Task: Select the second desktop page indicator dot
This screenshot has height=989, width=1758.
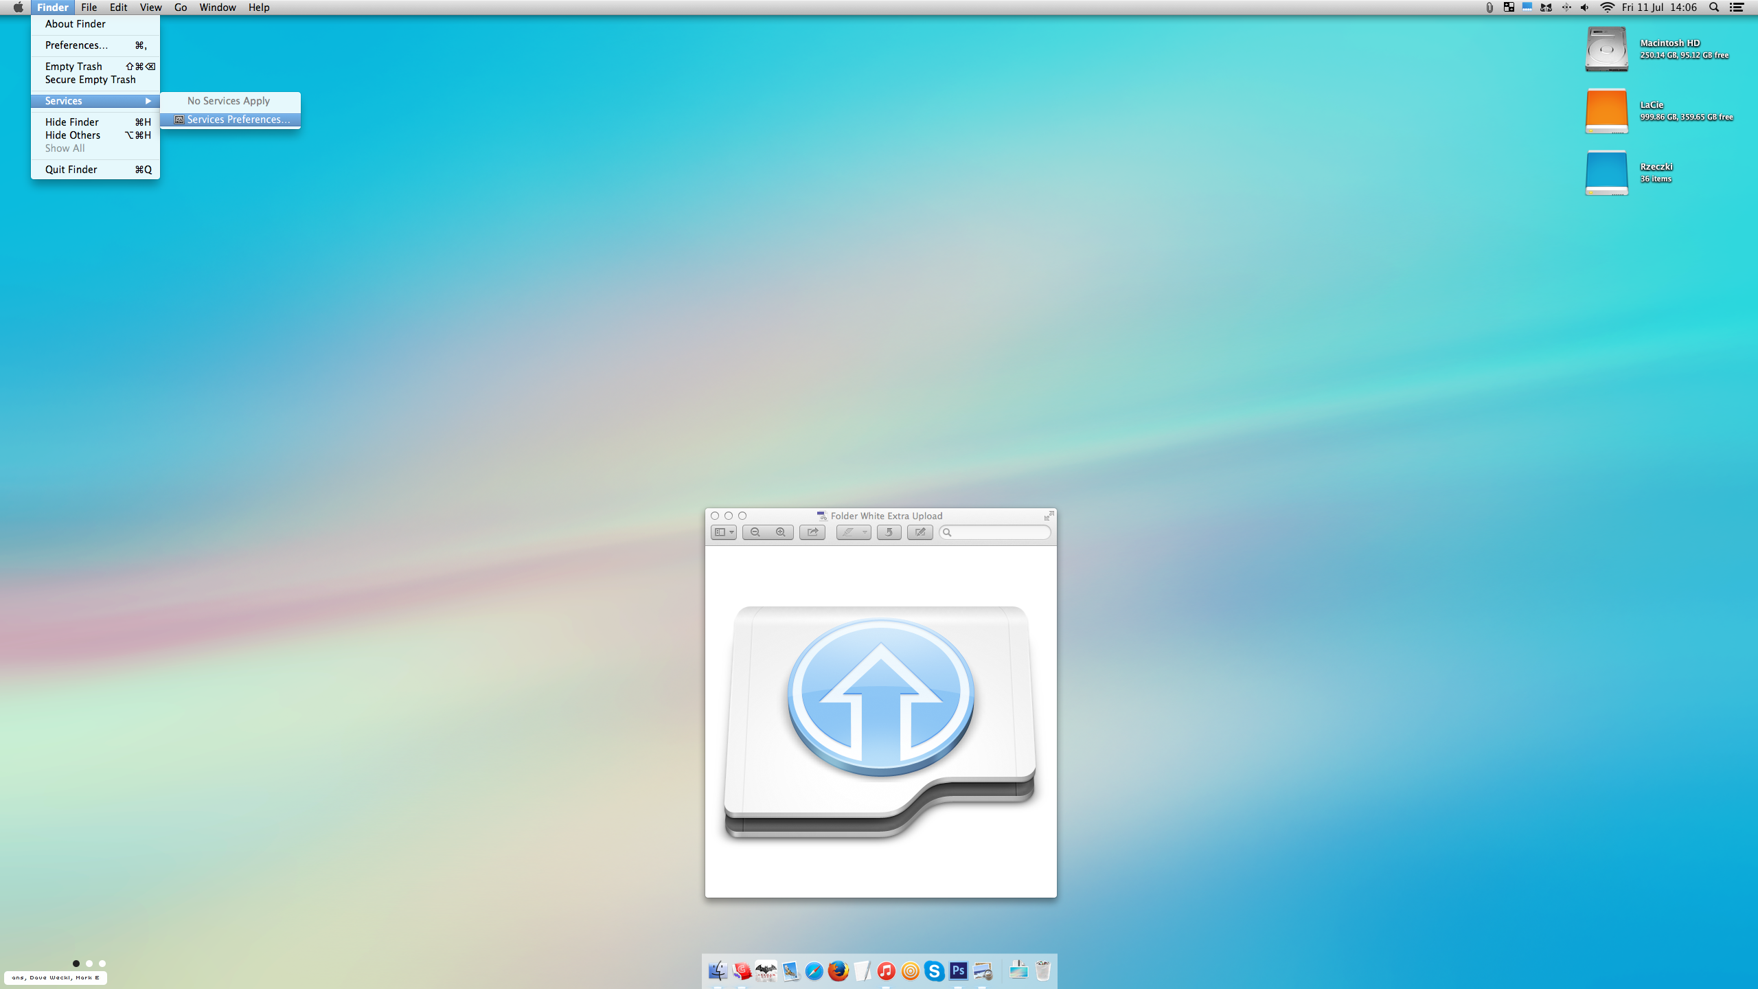Action: [89, 964]
